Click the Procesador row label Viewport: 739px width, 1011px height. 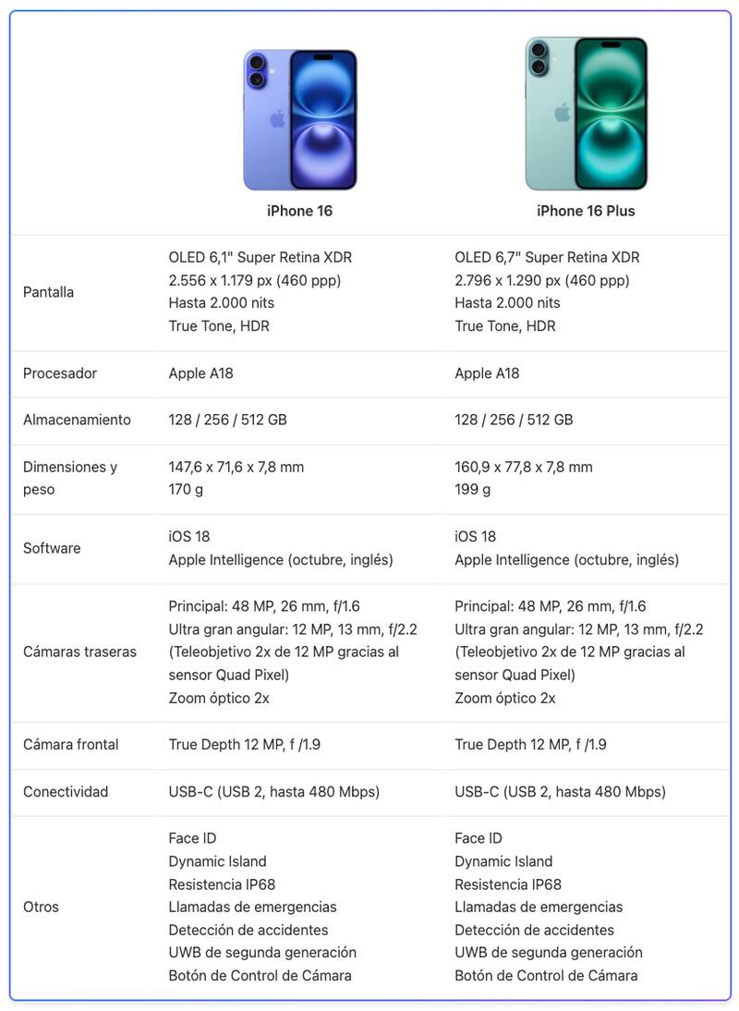[x=60, y=373]
